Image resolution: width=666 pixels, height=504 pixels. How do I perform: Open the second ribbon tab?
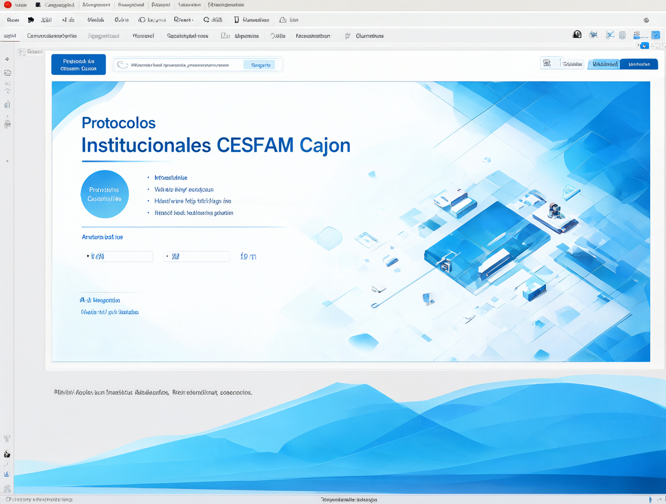tap(52, 36)
